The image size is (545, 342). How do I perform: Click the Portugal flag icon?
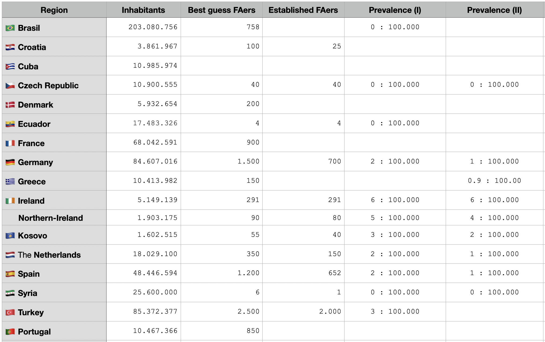pyautogui.click(x=10, y=332)
